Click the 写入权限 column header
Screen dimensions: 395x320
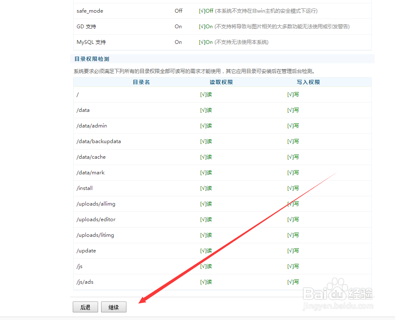pos(308,82)
